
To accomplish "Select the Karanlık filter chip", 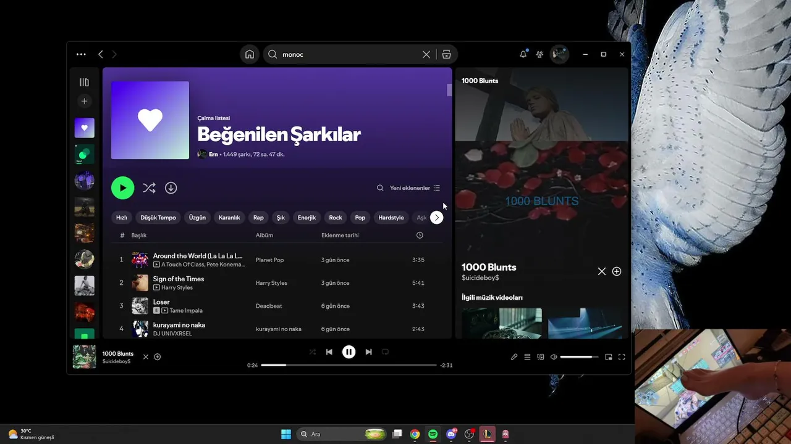I will (x=229, y=218).
